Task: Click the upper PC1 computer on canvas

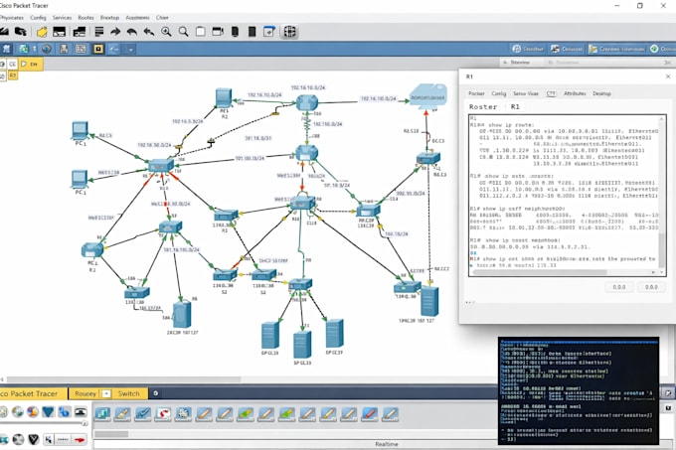Action: click(81, 131)
